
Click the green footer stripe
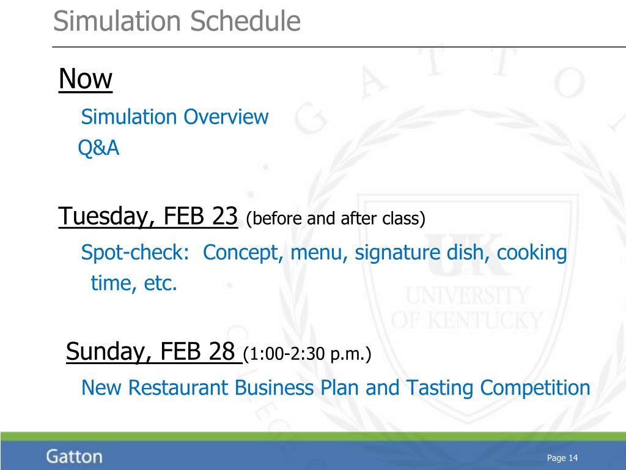click(313, 436)
